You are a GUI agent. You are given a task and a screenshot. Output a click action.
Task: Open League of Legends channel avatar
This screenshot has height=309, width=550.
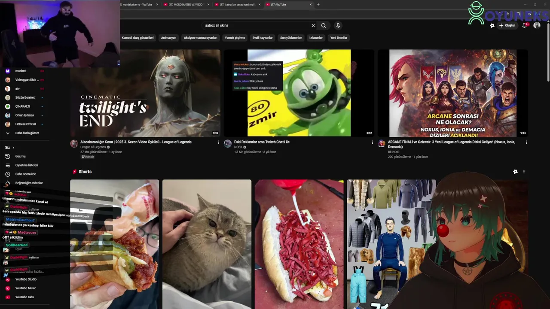tap(74, 143)
